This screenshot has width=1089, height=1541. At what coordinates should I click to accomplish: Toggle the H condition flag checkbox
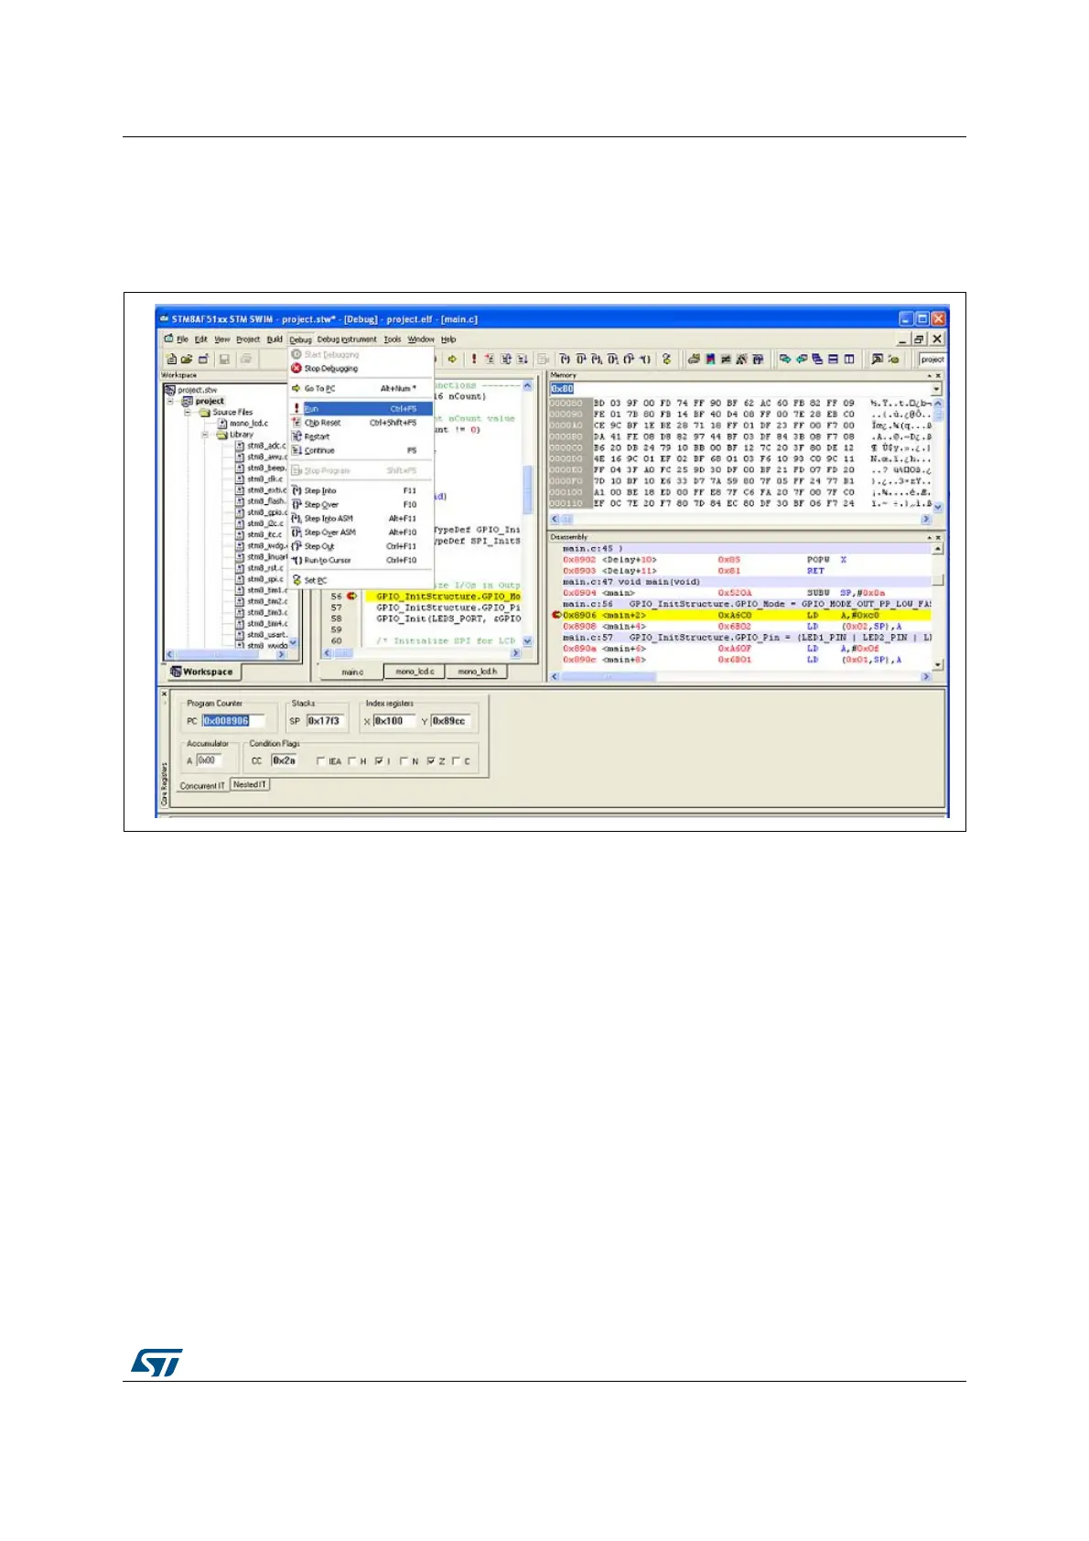point(352,761)
